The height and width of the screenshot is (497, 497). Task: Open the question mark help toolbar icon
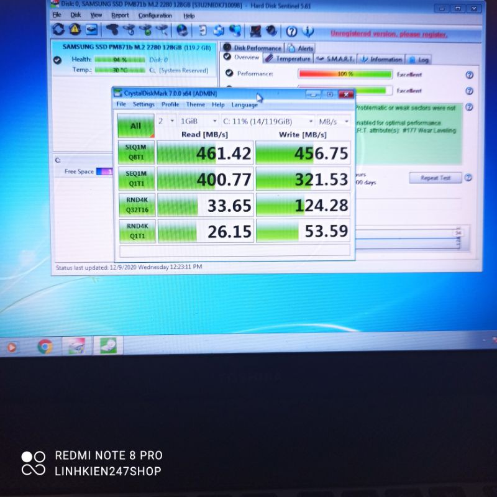tap(291, 32)
